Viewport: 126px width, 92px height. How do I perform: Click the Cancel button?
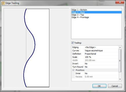(115, 86)
